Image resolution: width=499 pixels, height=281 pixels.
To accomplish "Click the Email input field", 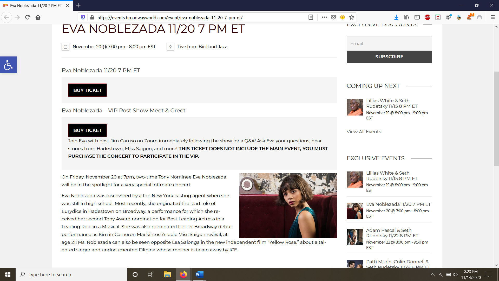I will (x=389, y=43).
